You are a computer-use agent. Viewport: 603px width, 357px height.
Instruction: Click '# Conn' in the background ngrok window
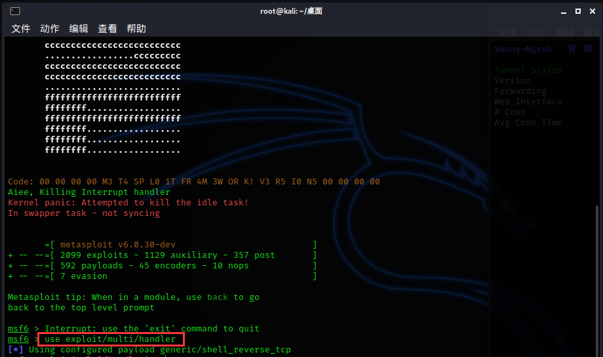coord(509,112)
